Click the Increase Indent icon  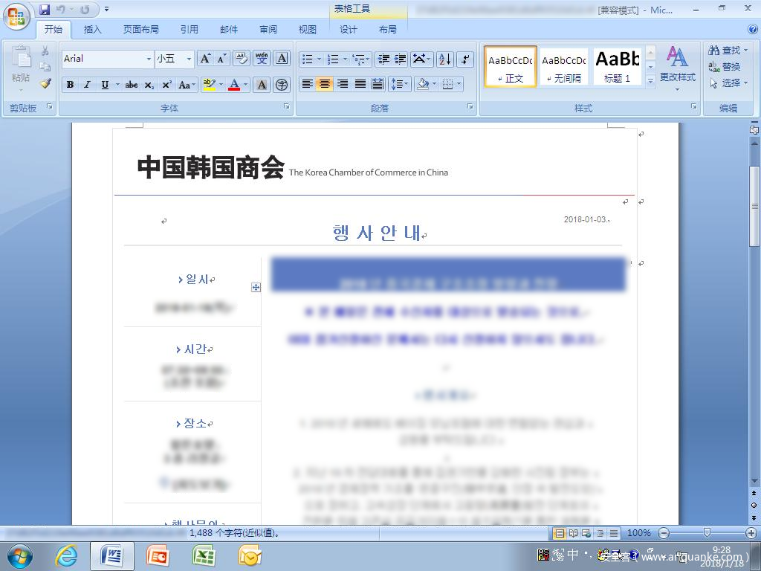(401, 59)
